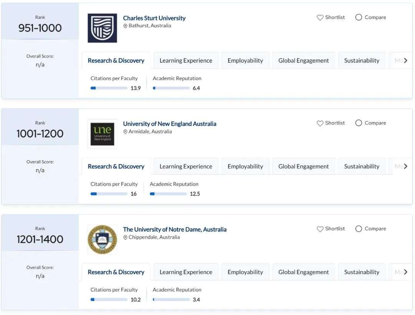Expand more tabs arrow for University of Notre Dame
The image size is (415, 315).
click(x=405, y=272)
